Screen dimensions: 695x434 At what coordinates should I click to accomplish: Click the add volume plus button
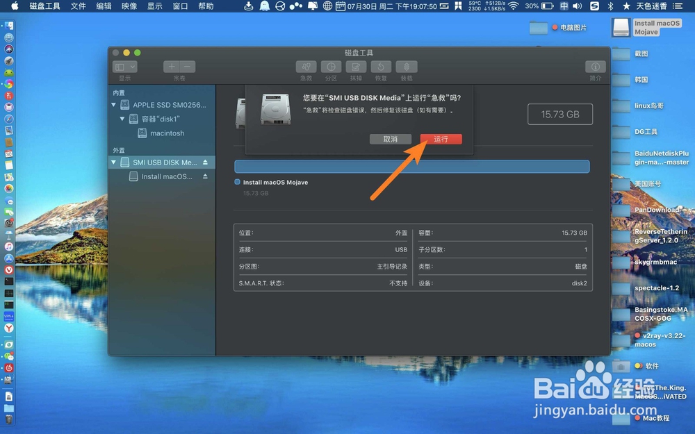172,67
